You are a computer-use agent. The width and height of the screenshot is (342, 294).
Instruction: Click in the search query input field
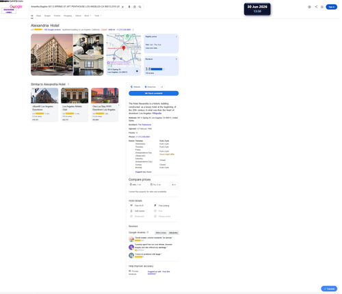pyautogui.click(x=75, y=7)
